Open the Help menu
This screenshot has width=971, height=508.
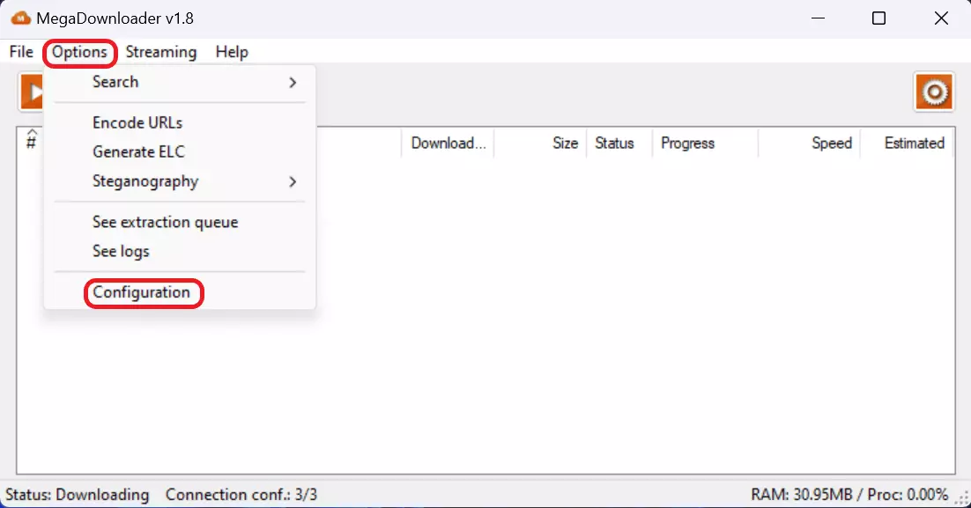(x=232, y=52)
